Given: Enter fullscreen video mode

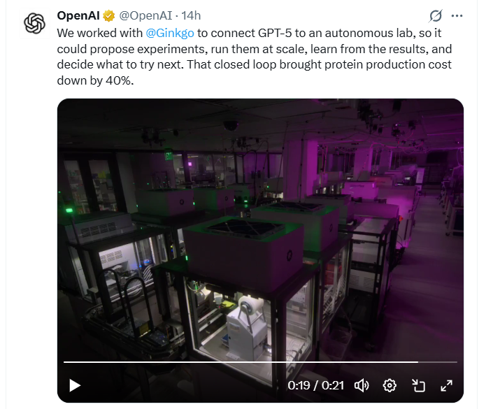Looking at the screenshot, I should coord(446,385).
